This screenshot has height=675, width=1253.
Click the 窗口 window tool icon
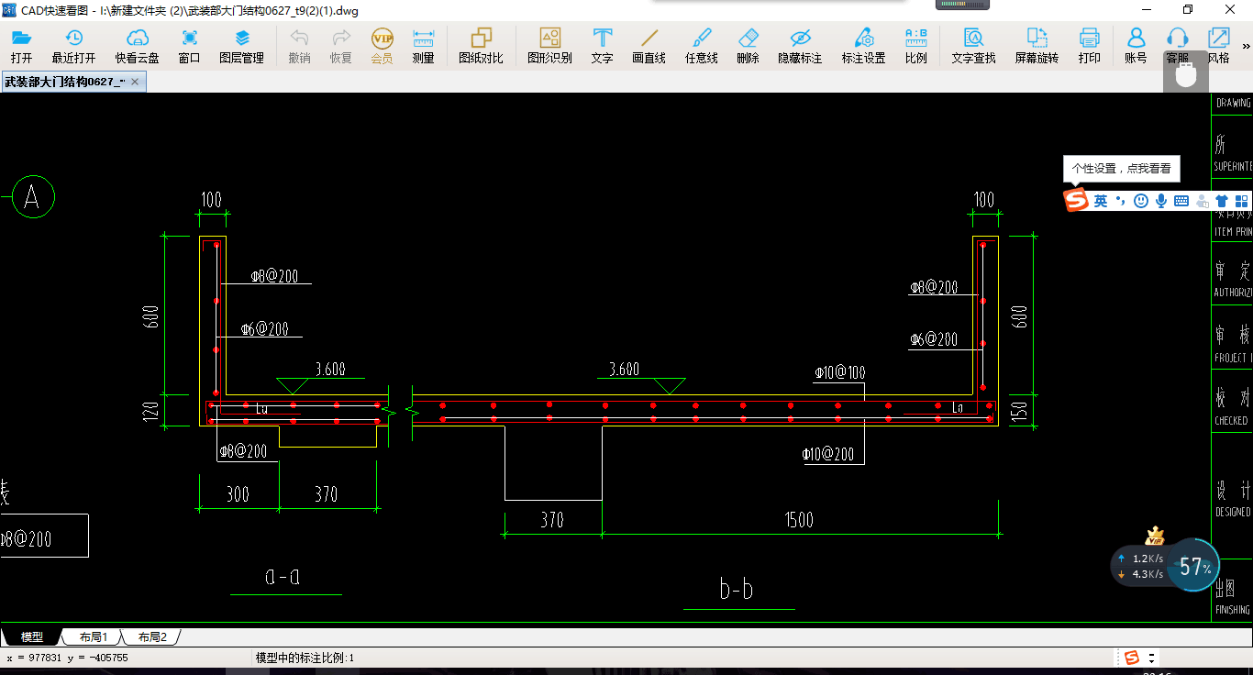(x=189, y=45)
